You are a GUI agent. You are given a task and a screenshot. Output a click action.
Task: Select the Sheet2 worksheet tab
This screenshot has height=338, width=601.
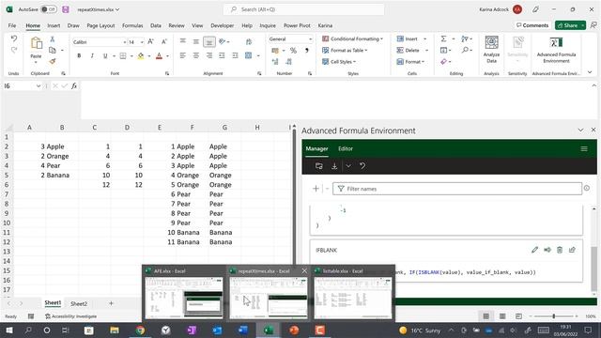pyautogui.click(x=79, y=303)
